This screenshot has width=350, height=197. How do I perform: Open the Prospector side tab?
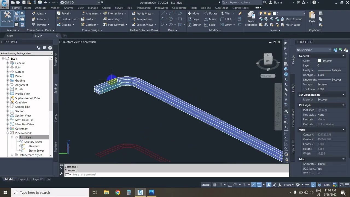click(x=56, y=59)
